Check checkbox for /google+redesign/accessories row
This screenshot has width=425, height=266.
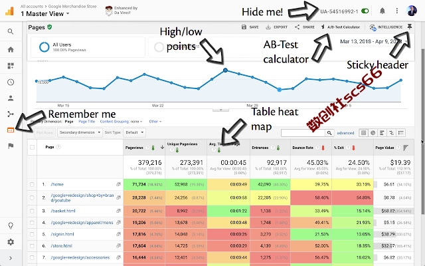tap(32, 257)
